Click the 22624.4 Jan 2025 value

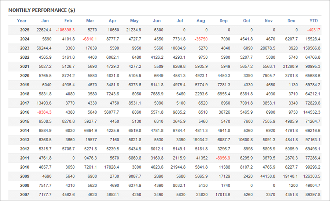coord(44,30)
